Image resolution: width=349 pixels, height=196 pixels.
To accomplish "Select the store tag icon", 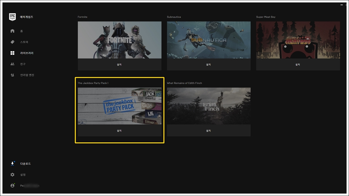I will click(x=12, y=42).
